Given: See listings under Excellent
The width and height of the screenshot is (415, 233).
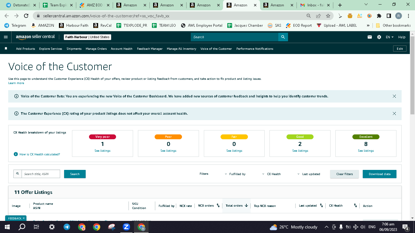Looking at the screenshot, I should [x=366, y=151].
